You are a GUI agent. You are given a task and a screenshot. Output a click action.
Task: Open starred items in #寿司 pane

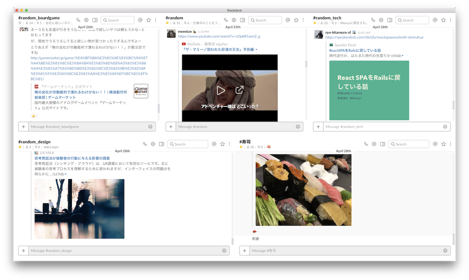point(443,144)
